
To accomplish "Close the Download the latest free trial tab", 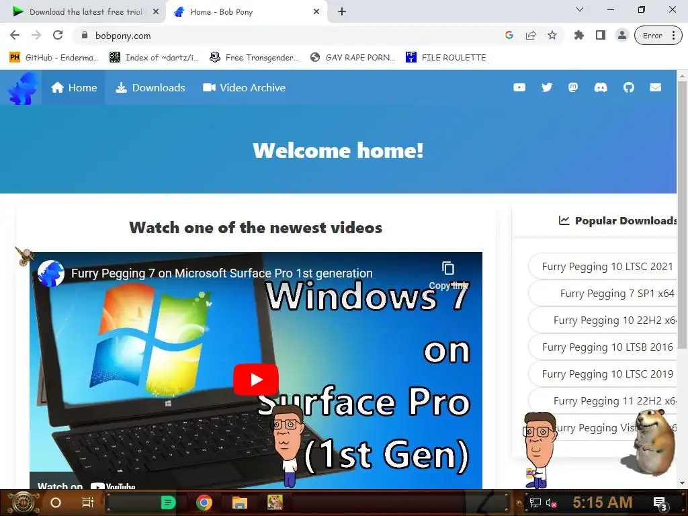I will pos(156,12).
